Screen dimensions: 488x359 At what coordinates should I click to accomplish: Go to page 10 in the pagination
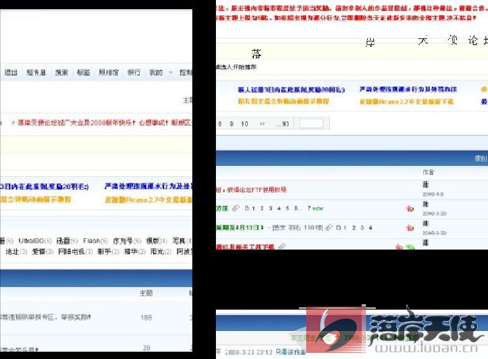[x=245, y=124]
